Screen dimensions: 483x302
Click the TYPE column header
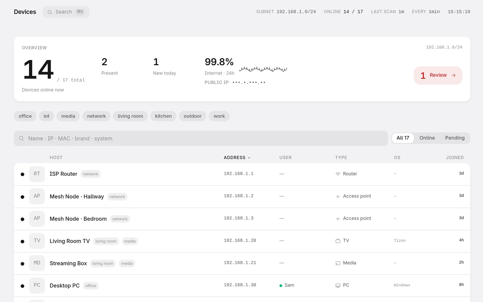coord(341,158)
